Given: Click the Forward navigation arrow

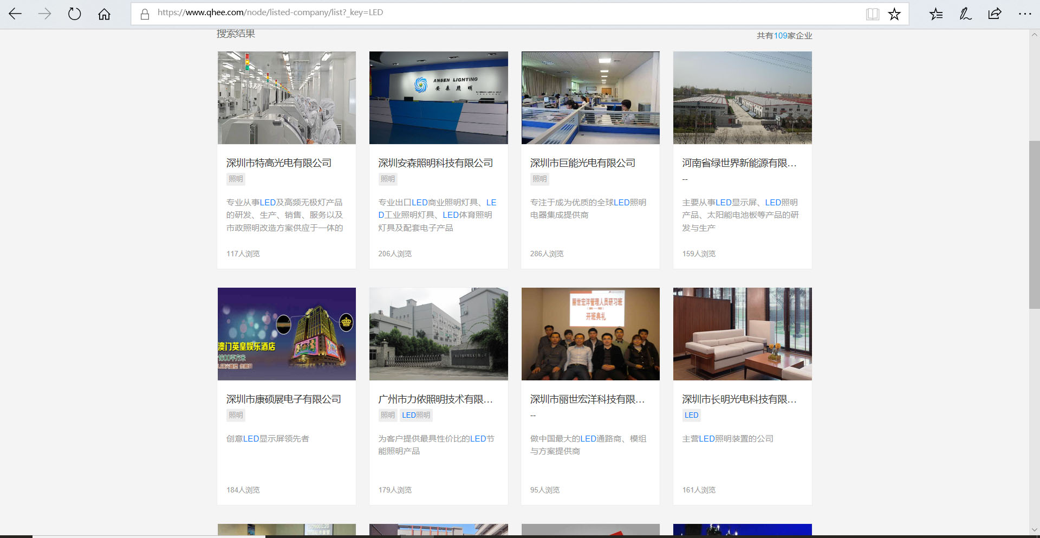Looking at the screenshot, I should click(x=45, y=14).
